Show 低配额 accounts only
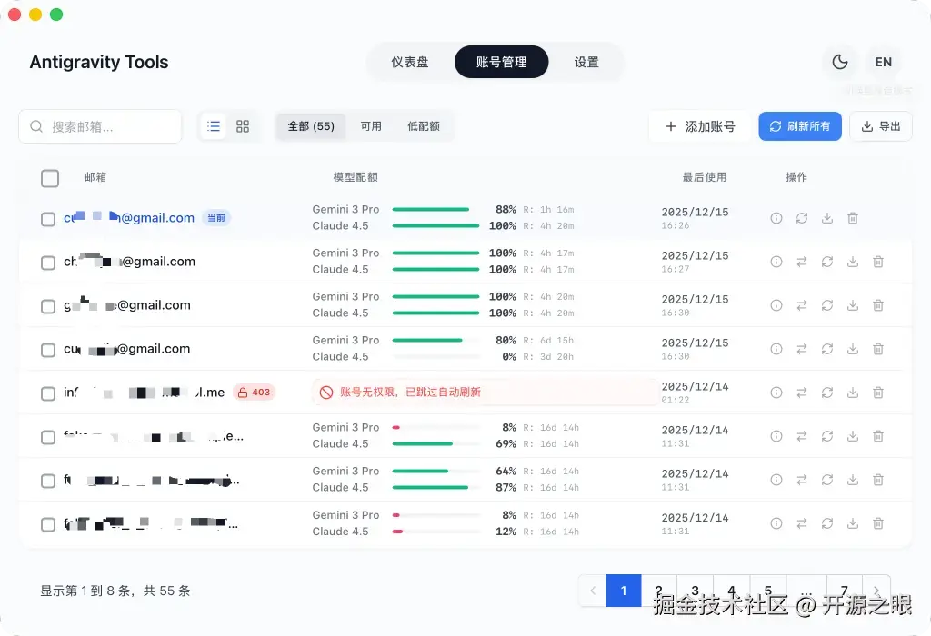931x636 pixels. 425,126
